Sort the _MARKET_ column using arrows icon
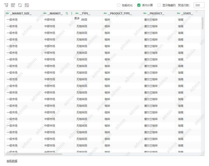 67,13
